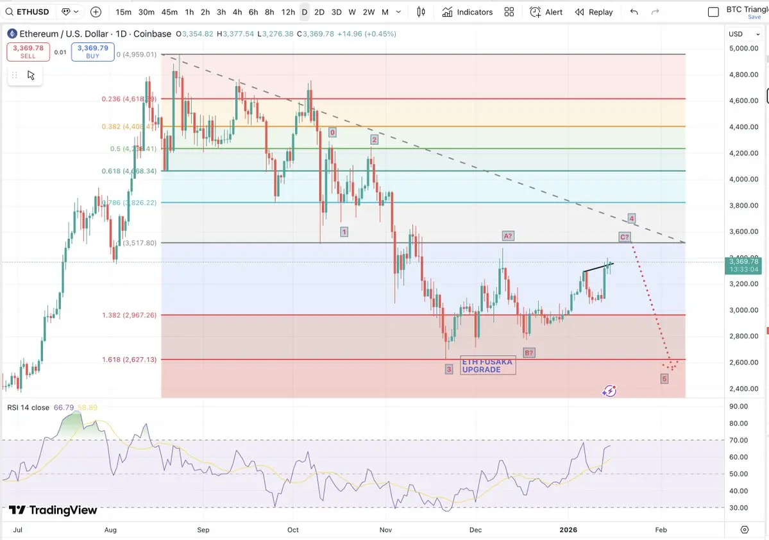Click the 2026 label on time axis
This screenshot has height=540, width=769.
(x=568, y=530)
